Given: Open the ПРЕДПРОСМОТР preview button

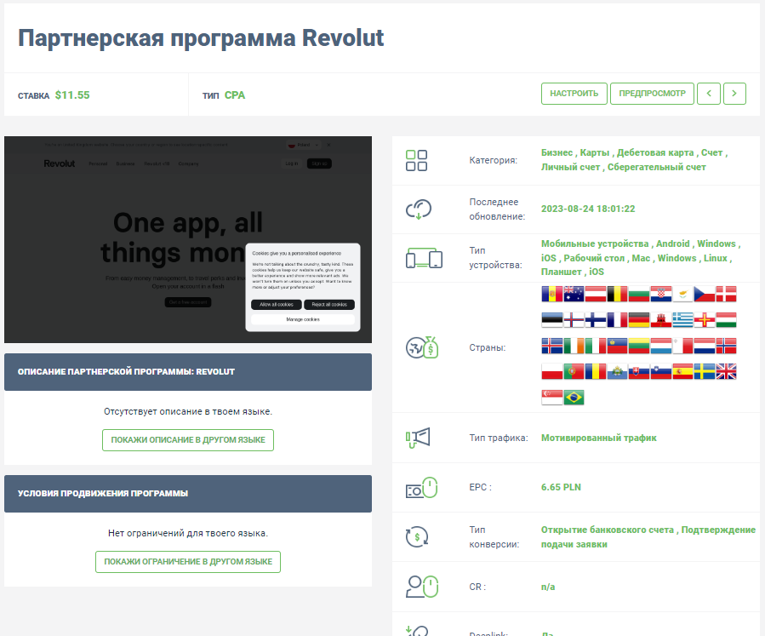Looking at the screenshot, I should point(651,94).
